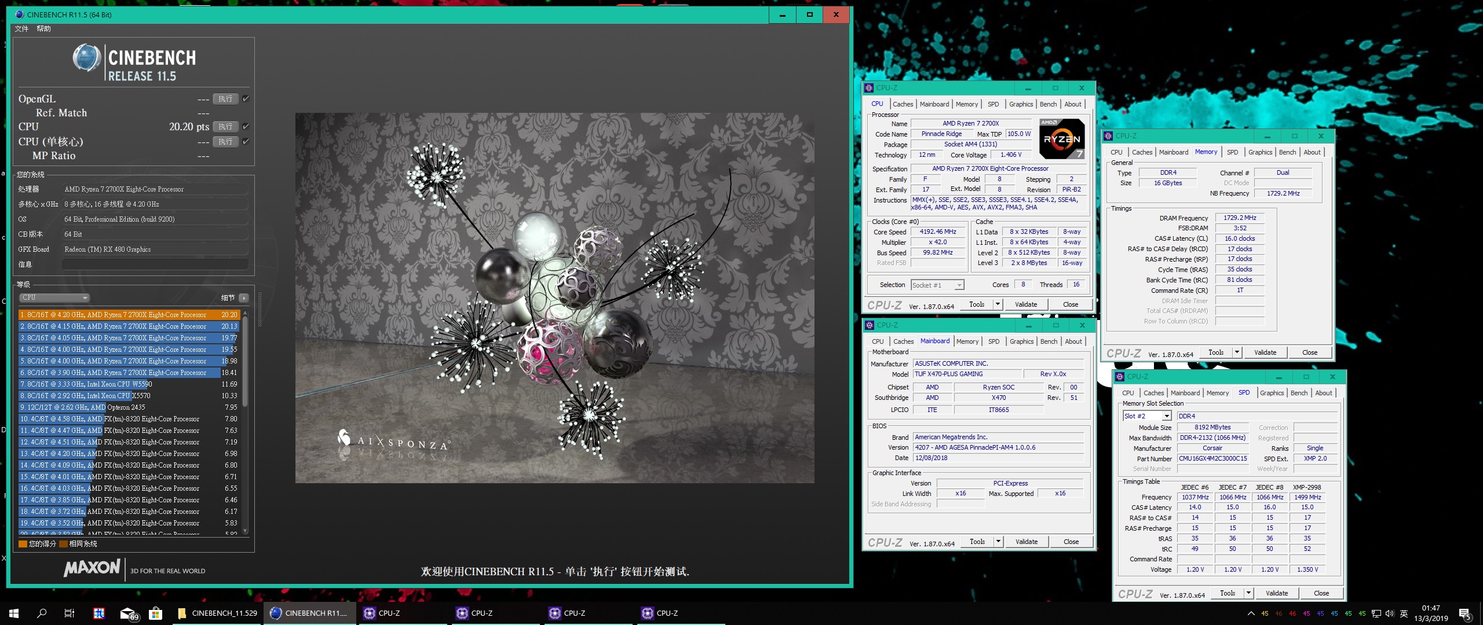This screenshot has width=1483, height=625.
Task: Click Tools button in the SPD CPU-Z window
Action: coord(1228,593)
